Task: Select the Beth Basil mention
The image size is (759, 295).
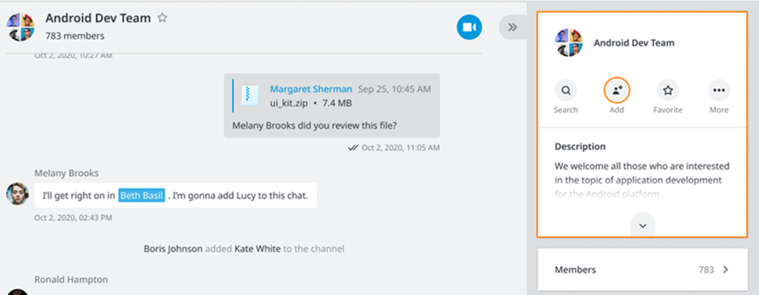Action: [142, 196]
